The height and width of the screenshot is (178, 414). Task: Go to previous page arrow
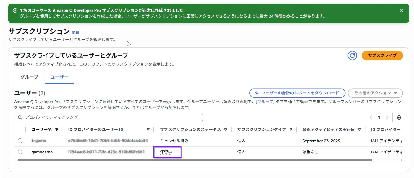click(371, 117)
